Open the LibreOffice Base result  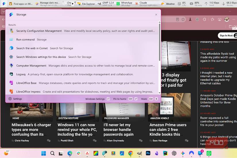pyautogui.click(x=82, y=83)
